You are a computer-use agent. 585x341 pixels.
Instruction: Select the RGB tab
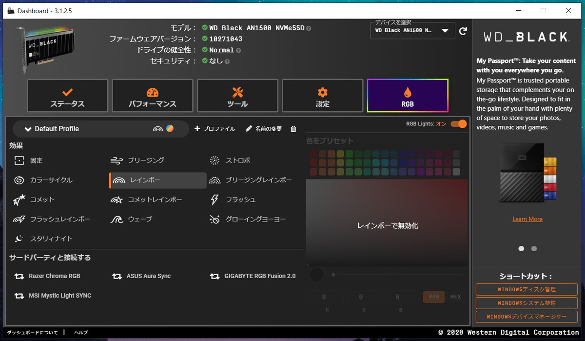tap(408, 96)
